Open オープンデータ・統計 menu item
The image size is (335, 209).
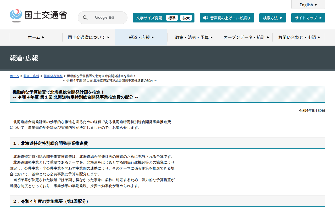pos(246,37)
